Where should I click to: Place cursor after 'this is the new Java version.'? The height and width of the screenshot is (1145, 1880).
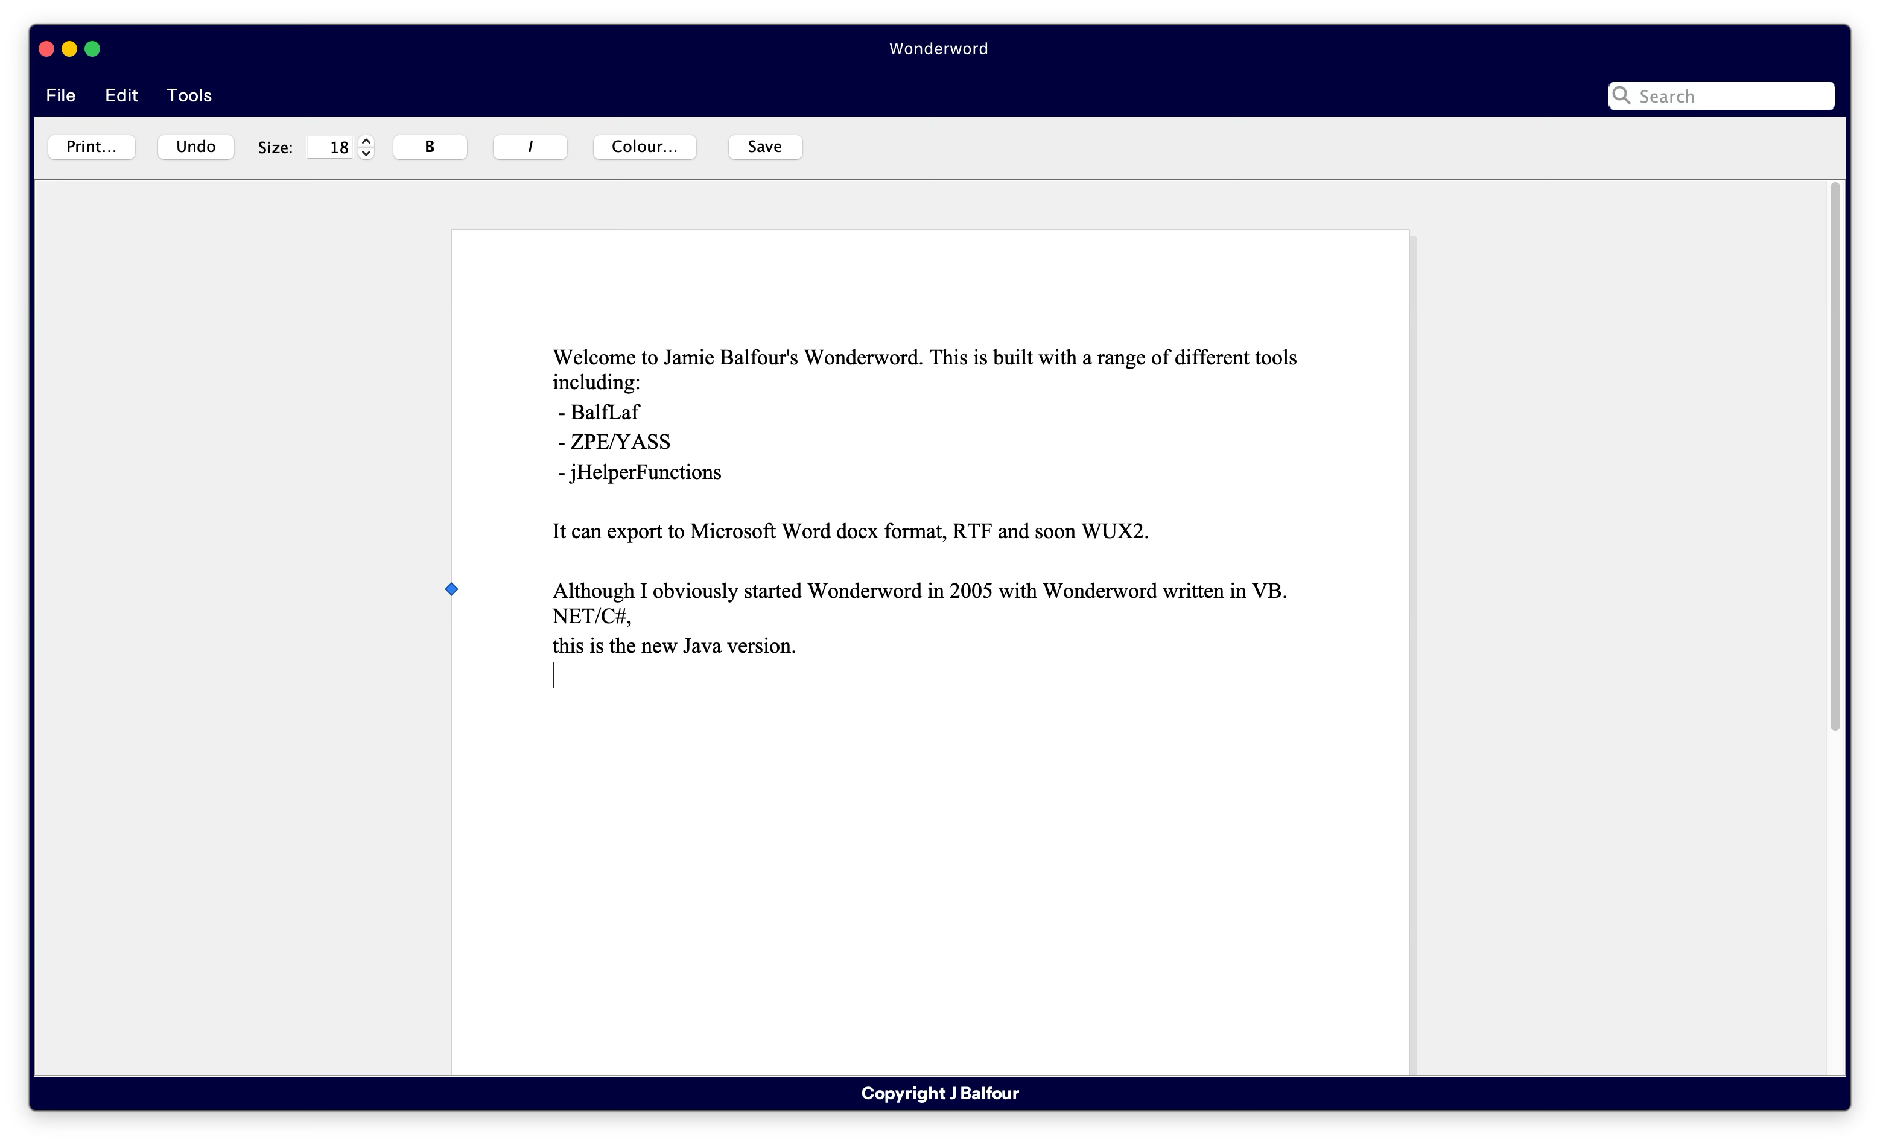click(798, 646)
